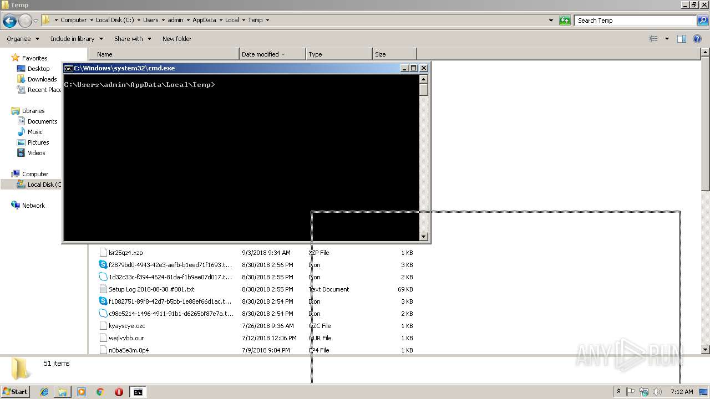
Task: Refresh the Temp folder view
Action: [x=565, y=21]
